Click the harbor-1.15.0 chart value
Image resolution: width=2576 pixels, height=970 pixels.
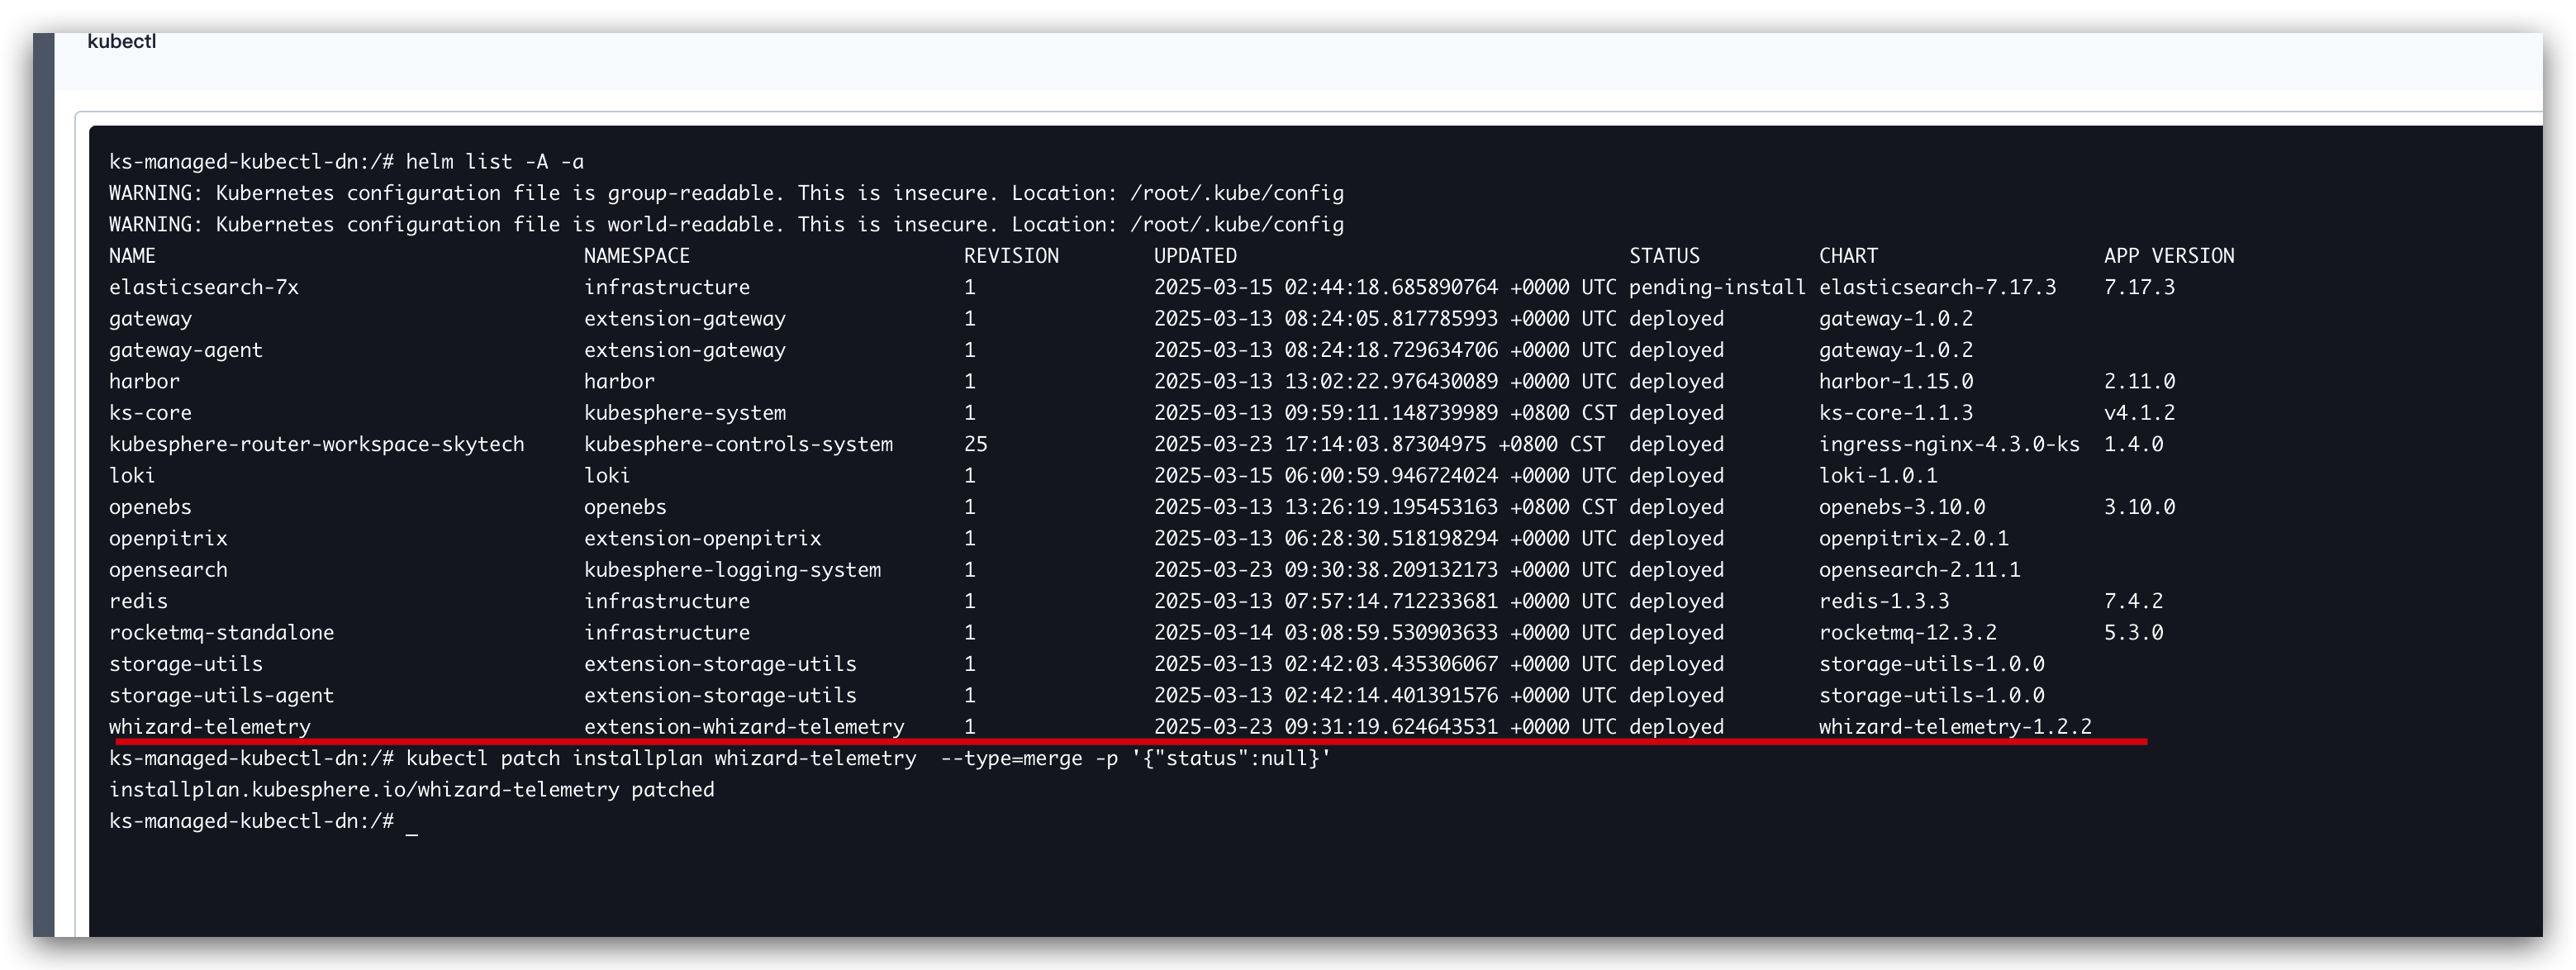tap(1896, 382)
